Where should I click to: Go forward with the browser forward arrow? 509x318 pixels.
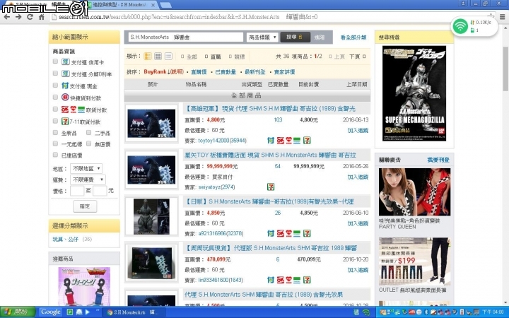pyautogui.click(x=18, y=17)
